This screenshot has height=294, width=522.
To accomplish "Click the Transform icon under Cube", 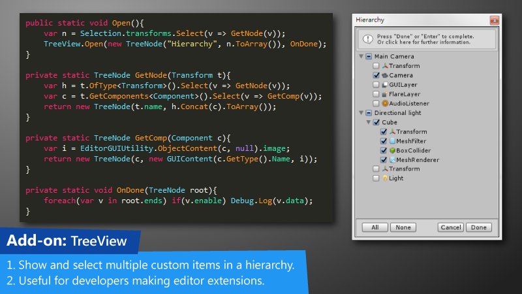I will [393, 132].
